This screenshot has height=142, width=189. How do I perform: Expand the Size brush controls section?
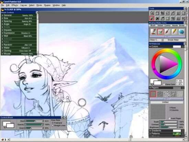point(2,18)
